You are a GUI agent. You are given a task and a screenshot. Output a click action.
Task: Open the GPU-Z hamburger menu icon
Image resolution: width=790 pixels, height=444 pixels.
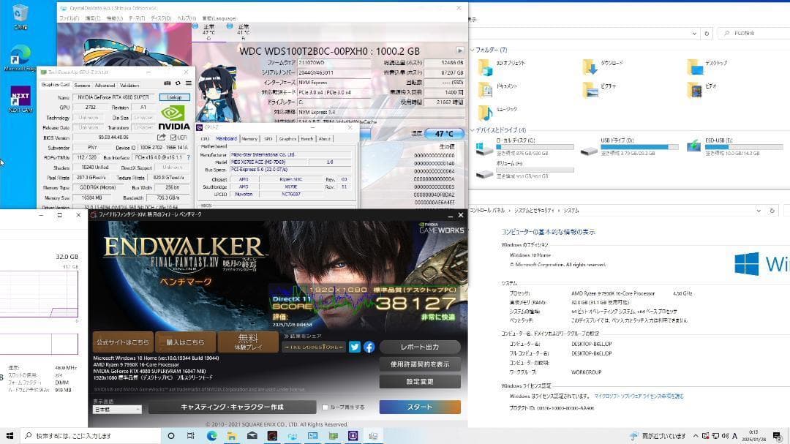click(x=189, y=83)
